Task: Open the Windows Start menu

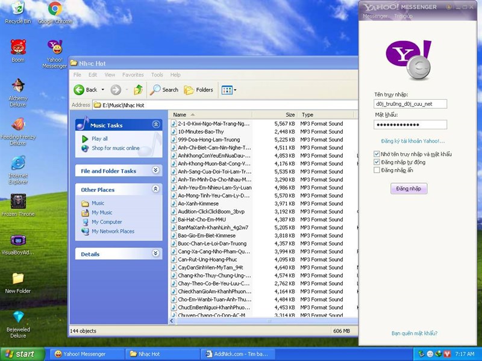Action: (22, 354)
